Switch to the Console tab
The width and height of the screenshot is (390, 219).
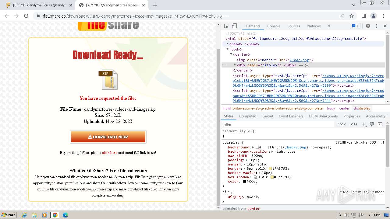(x=274, y=26)
